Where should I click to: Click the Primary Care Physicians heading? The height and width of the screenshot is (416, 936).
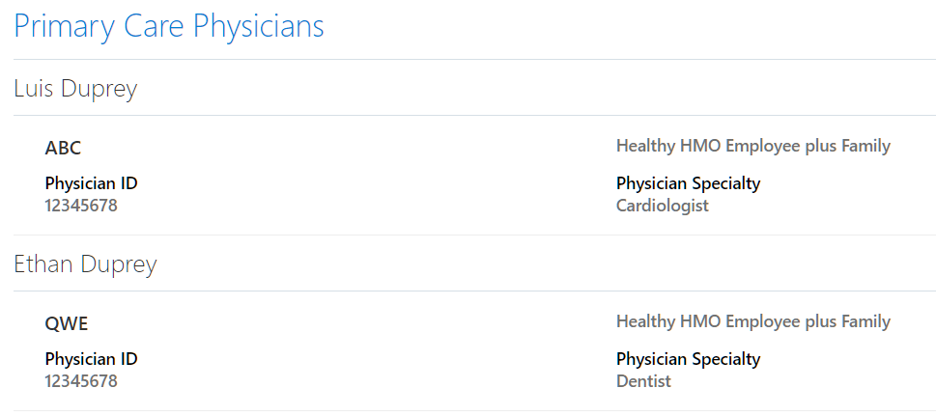(x=169, y=26)
